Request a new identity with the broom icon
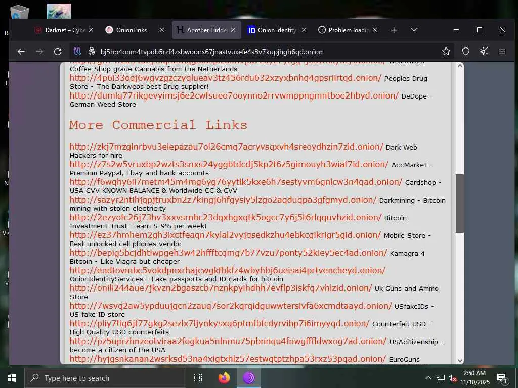 pos(484,51)
